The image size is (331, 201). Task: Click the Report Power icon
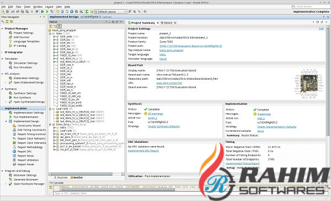[14, 164]
